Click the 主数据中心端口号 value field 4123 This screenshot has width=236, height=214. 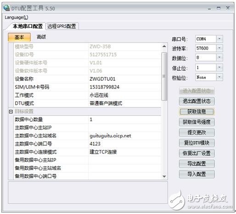point(124,144)
